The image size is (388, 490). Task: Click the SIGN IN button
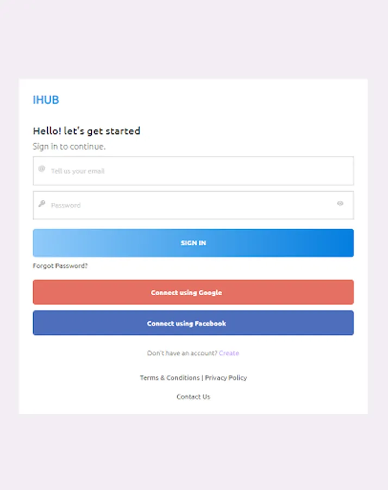tap(193, 243)
